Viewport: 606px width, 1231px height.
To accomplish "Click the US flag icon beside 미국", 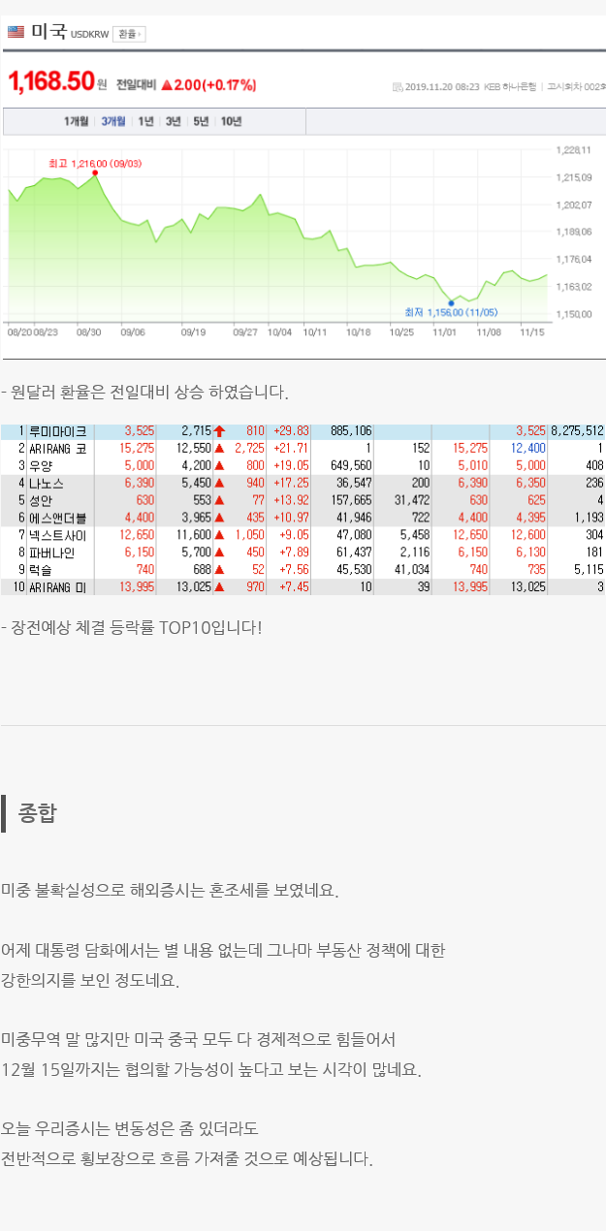I will pos(16,32).
